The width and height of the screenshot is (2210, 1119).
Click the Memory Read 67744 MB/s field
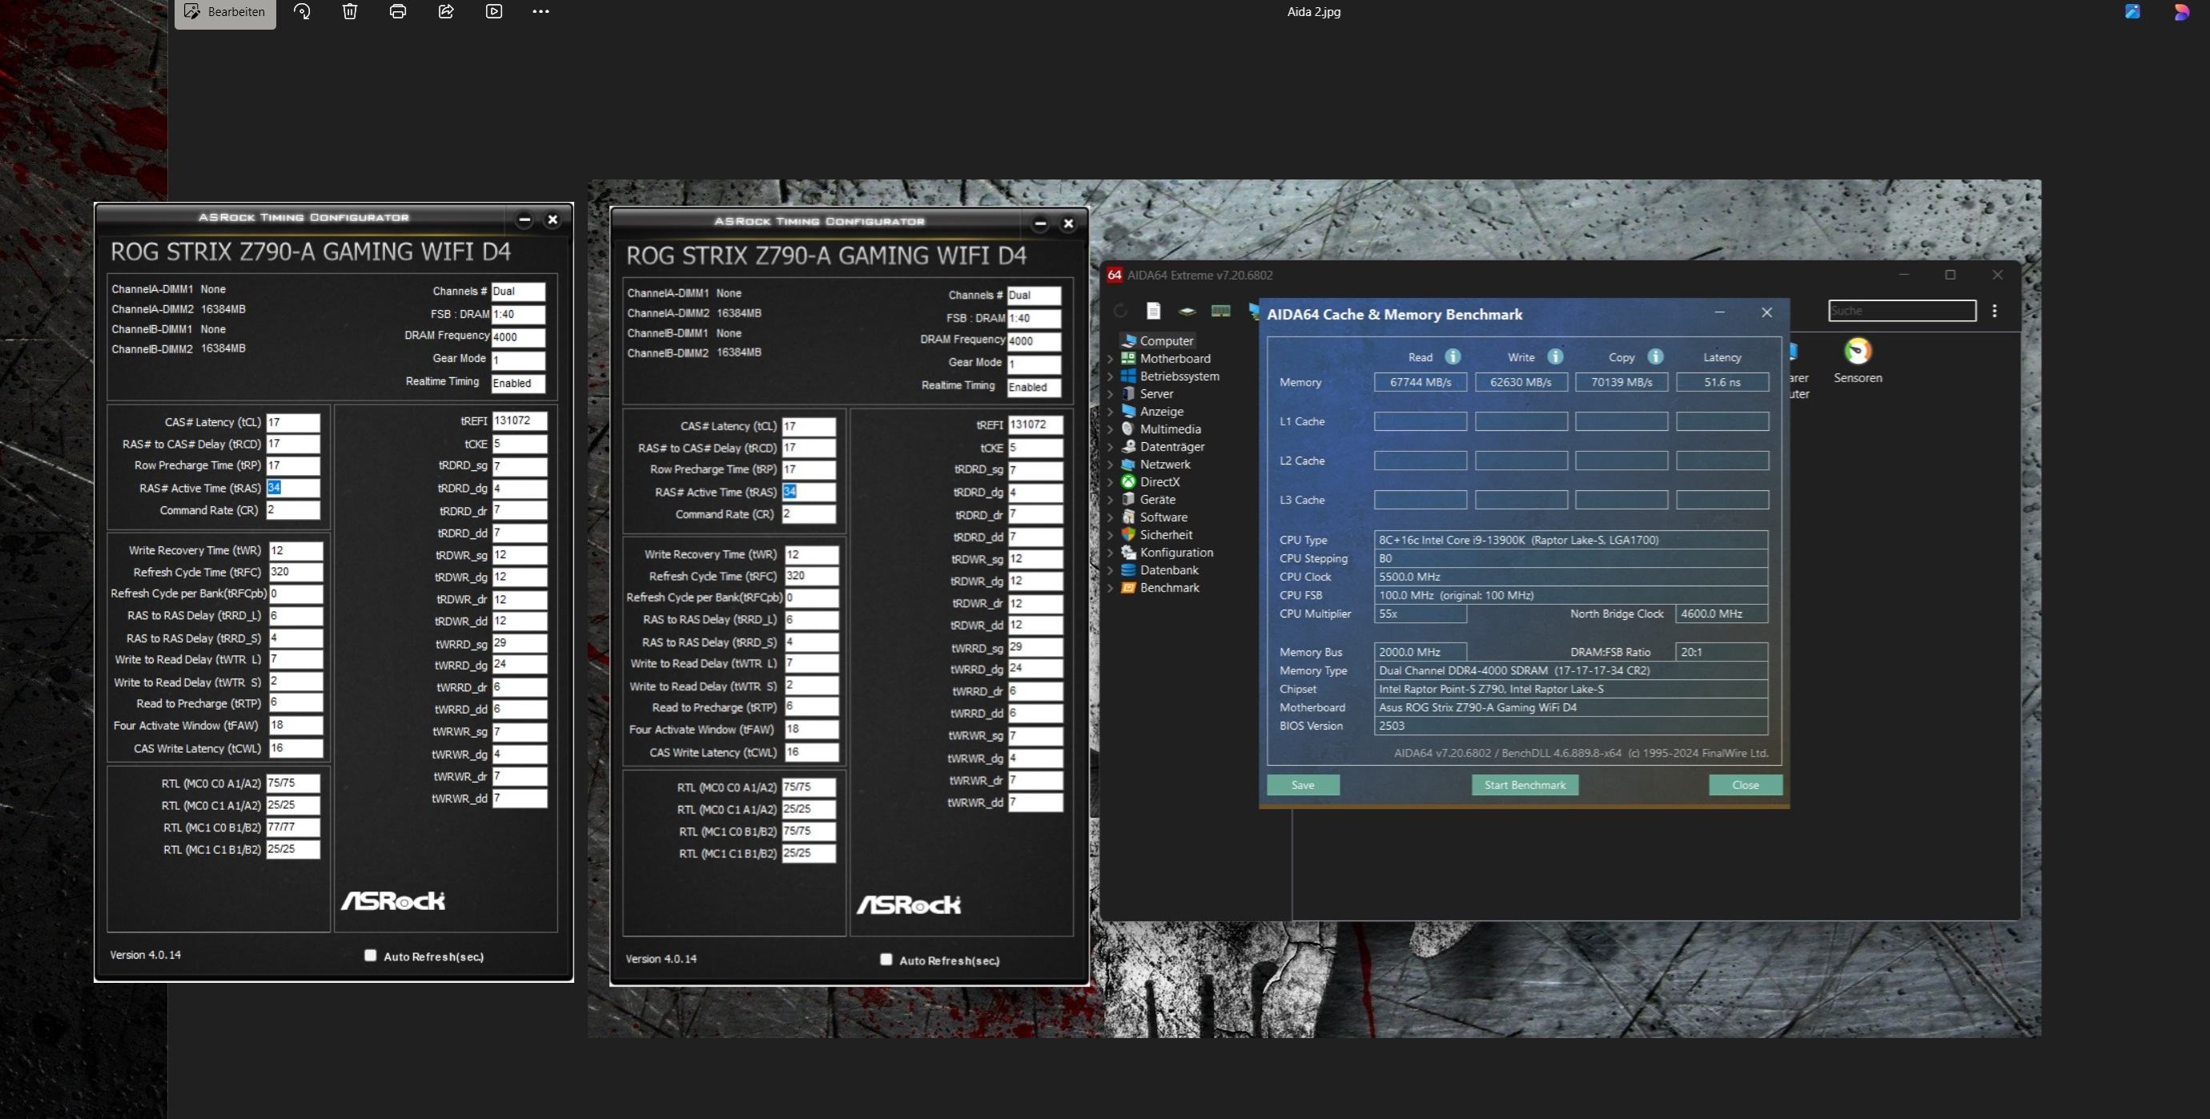click(x=1420, y=382)
